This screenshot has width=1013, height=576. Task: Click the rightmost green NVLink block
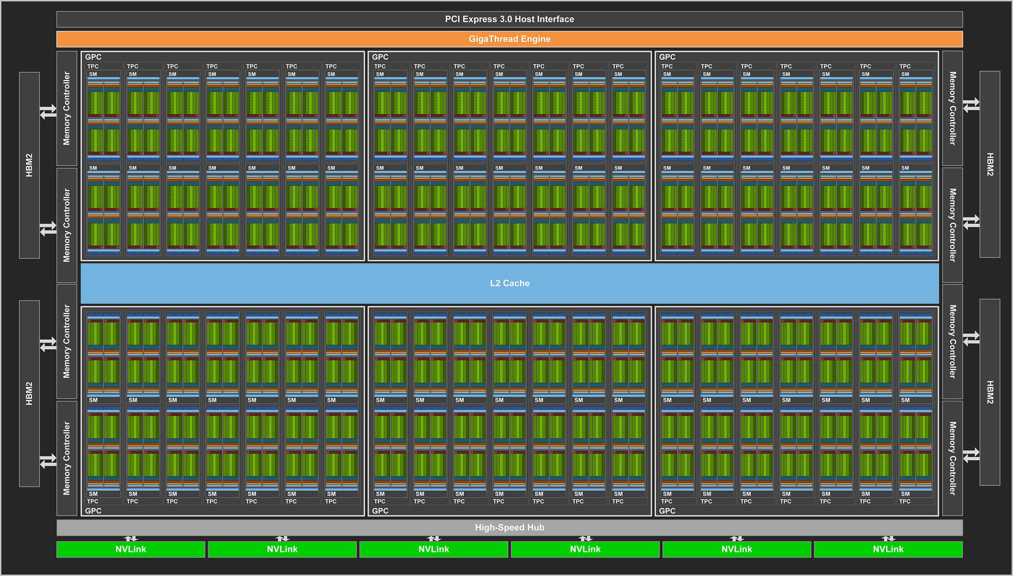(x=888, y=549)
